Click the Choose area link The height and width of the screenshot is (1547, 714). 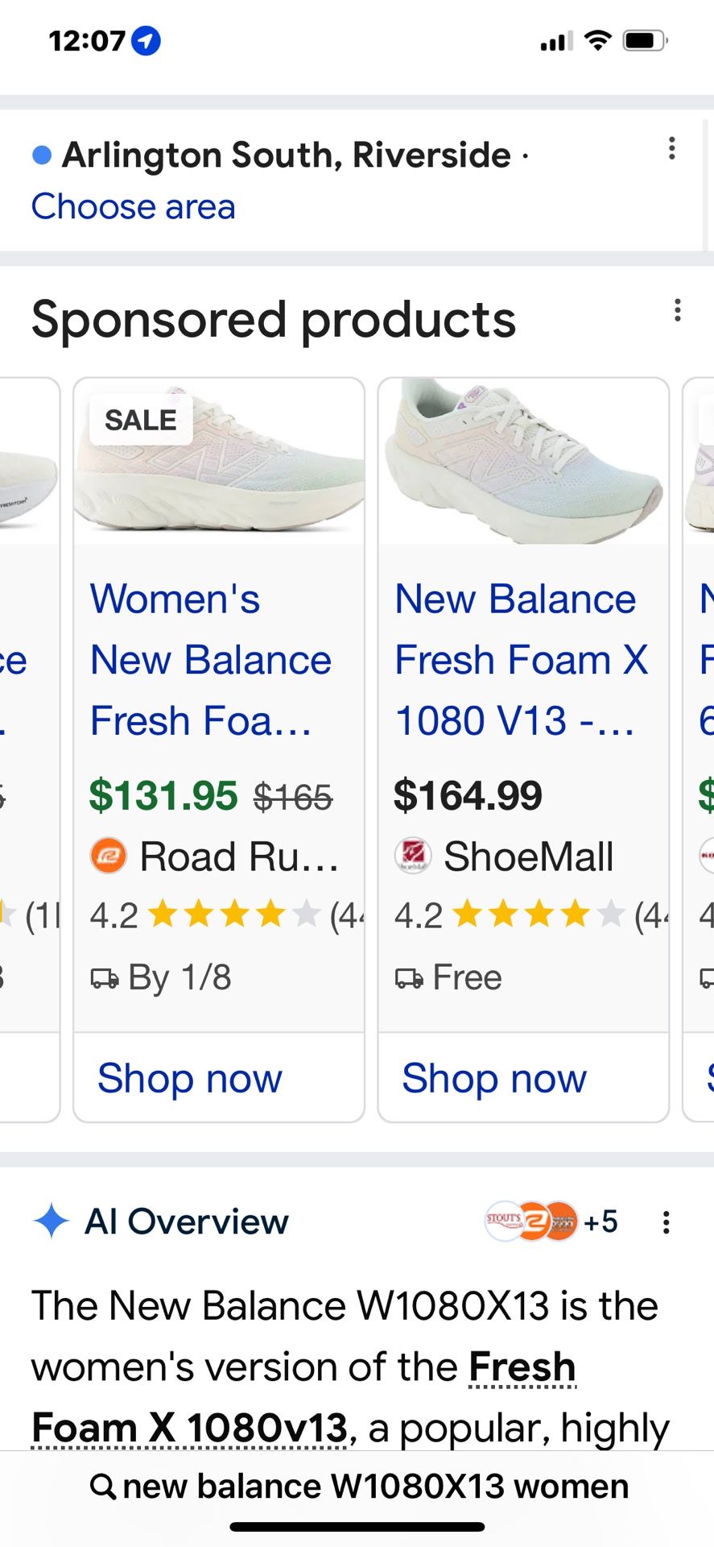point(134,207)
